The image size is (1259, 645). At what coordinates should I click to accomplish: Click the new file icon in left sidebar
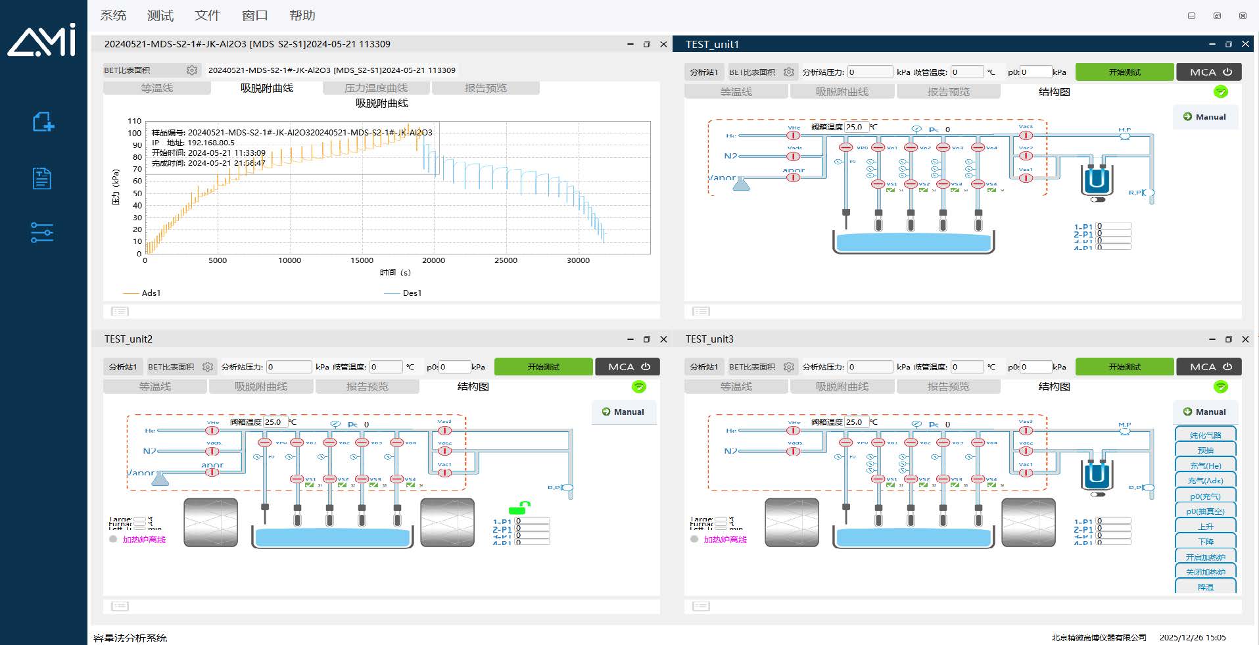[43, 122]
